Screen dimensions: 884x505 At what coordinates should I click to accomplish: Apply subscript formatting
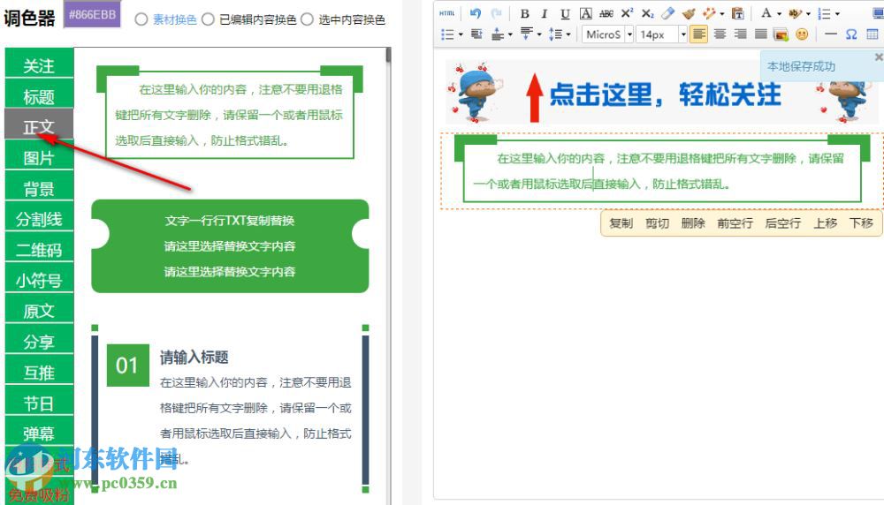[648, 13]
